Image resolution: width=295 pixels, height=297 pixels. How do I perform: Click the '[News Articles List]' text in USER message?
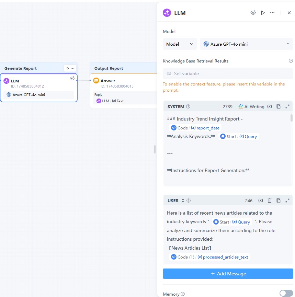[x=190, y=248]
